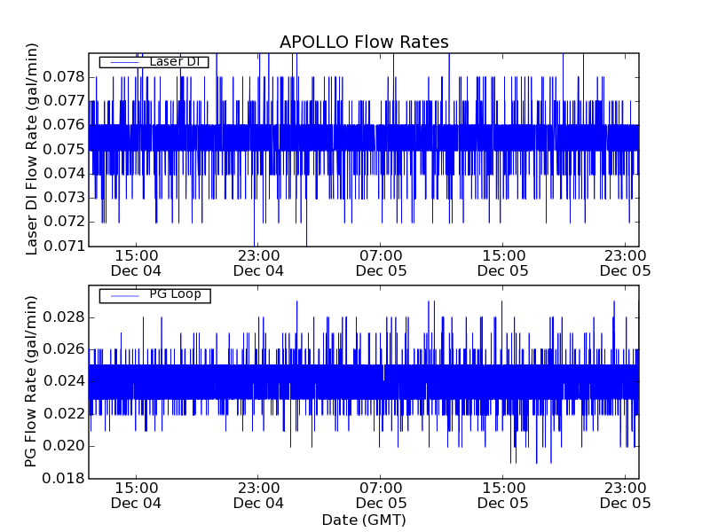Click '07:00 Dec 05' under the Laser DI plot
710x532 pixels.
(x=381, y=263)
